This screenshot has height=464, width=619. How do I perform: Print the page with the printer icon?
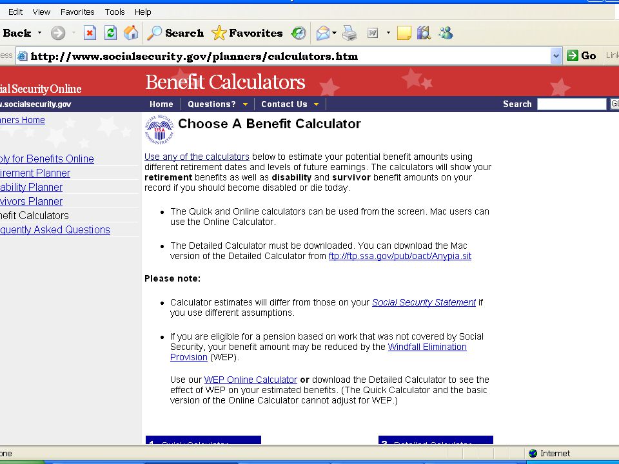tap(349, 33)
